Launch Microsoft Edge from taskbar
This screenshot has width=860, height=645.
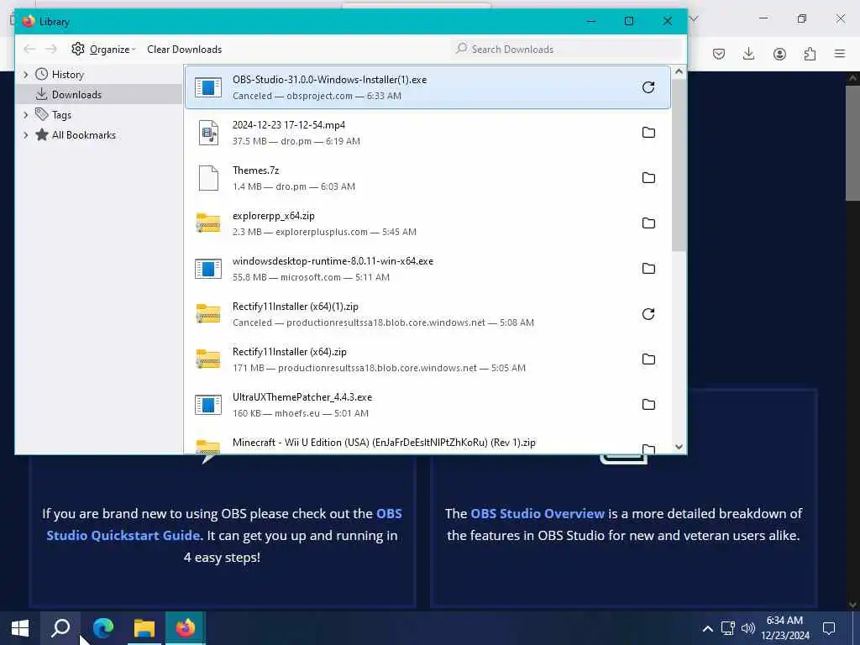click(x=102, y=628)
